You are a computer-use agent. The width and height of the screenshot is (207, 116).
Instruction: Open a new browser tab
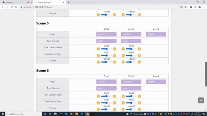69,2
